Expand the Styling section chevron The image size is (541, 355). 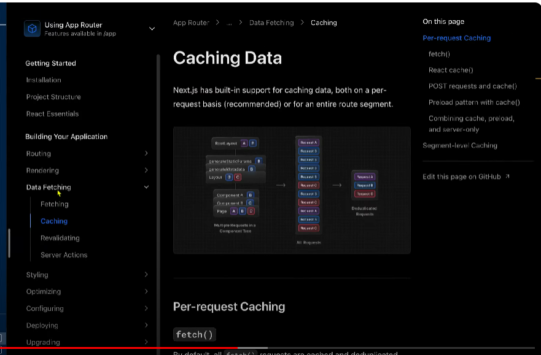pyautogui.click(x=146, y=275)
